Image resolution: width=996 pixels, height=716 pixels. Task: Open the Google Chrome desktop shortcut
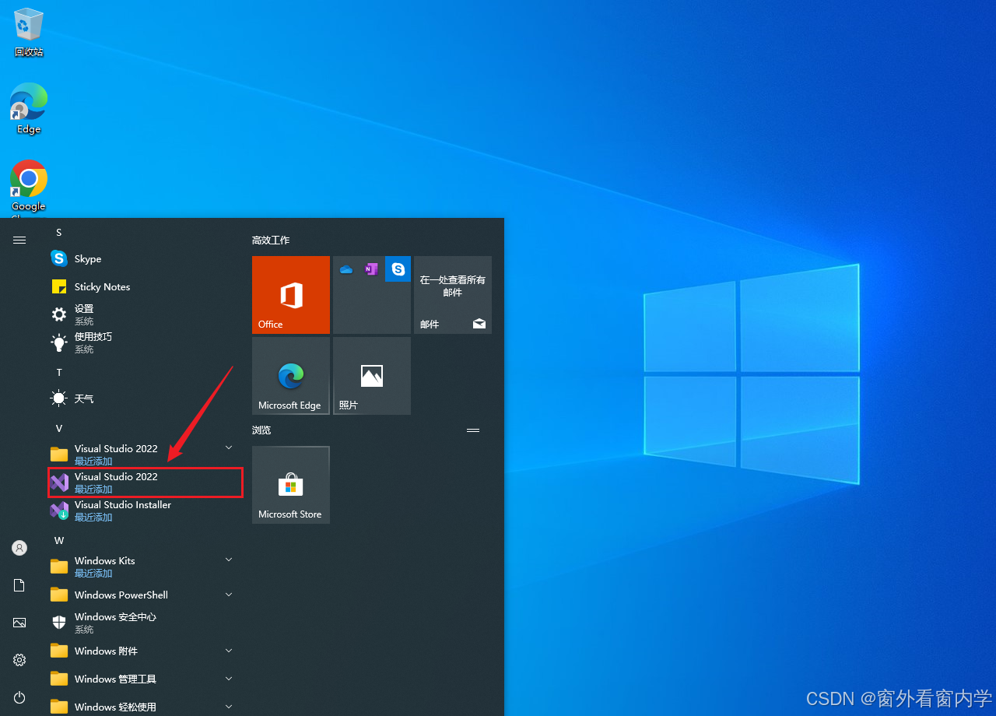[x=29, y=188]
